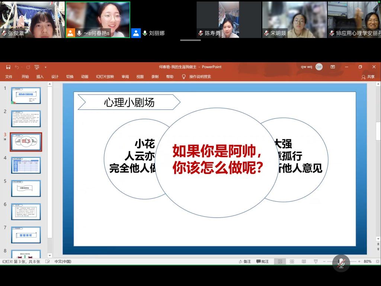Unmute the floating microphone button

(341, 263)
